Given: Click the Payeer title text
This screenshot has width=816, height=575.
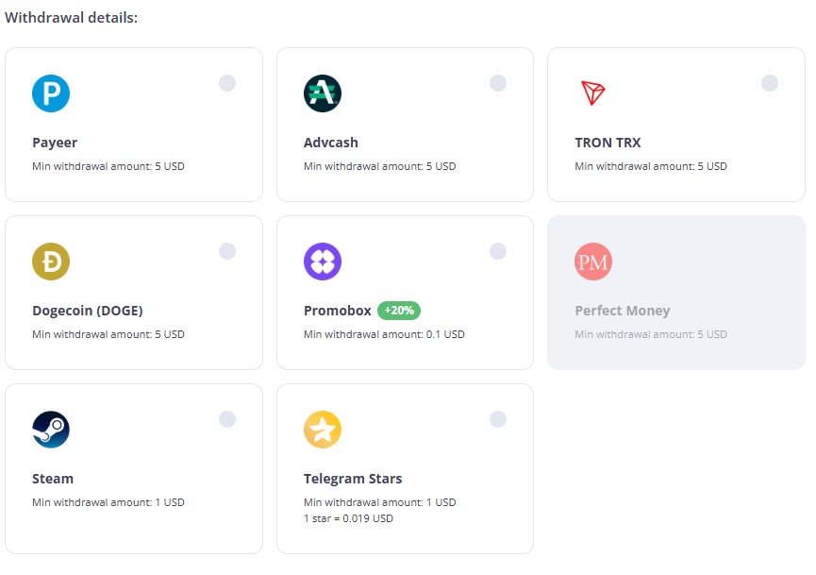Looking at the screenshot, I should 55,143.
